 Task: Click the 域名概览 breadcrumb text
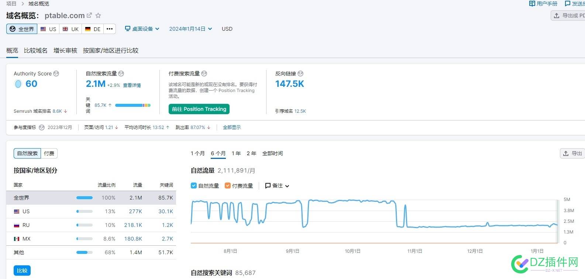39,3
